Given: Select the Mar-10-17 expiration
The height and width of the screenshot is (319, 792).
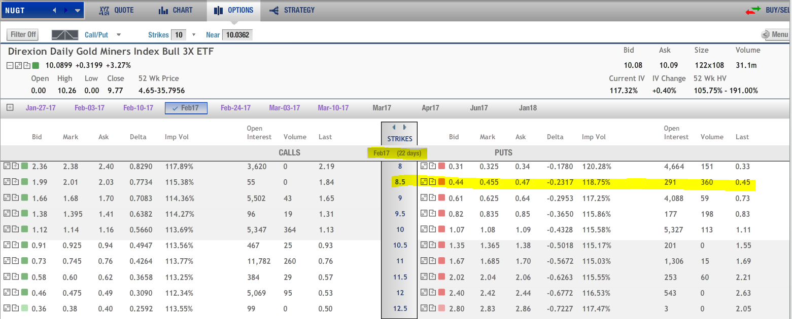Looking at the screenshot, I should 333,108.
